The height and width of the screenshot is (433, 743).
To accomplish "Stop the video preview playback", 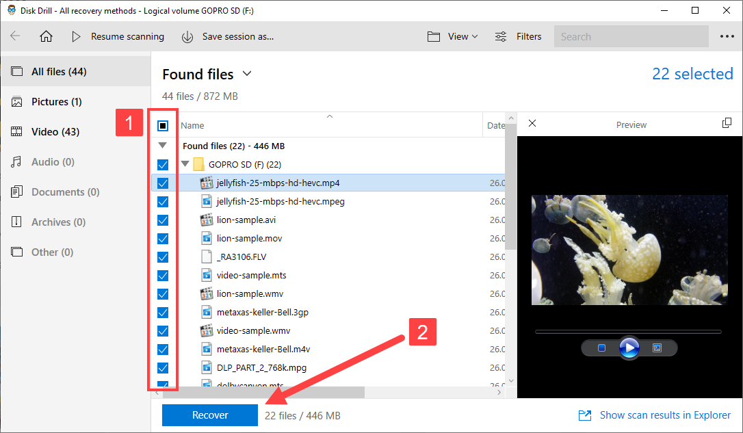I will 601,347.
